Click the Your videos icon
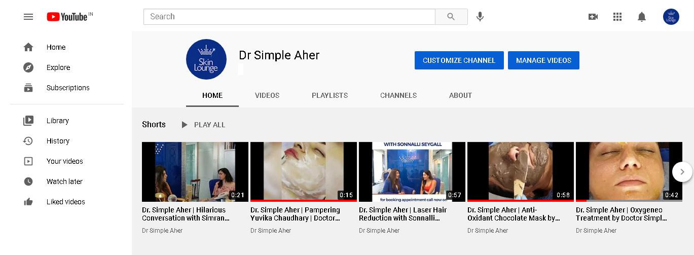Viewport: 694px width, 255px height. point(28,161)
